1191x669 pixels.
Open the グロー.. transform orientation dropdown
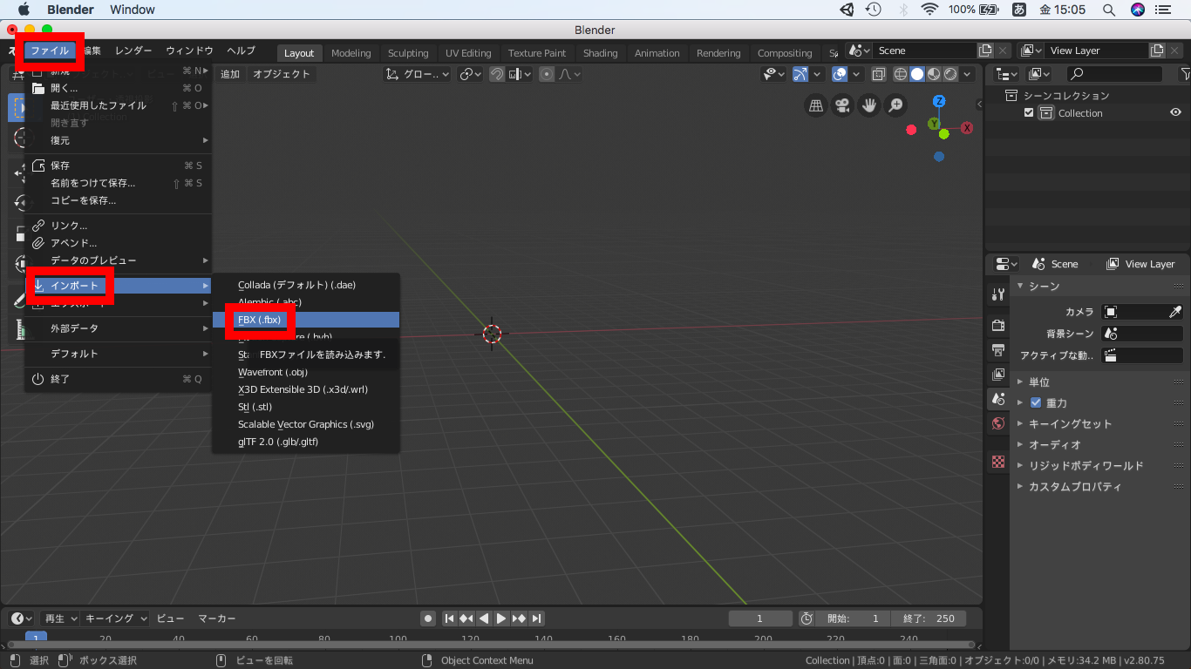coord(419,74)
